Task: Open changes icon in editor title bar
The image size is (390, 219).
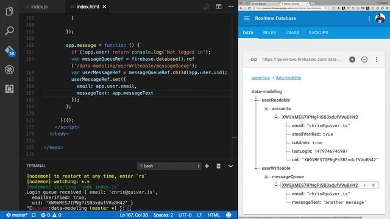Action: (207, 7)
